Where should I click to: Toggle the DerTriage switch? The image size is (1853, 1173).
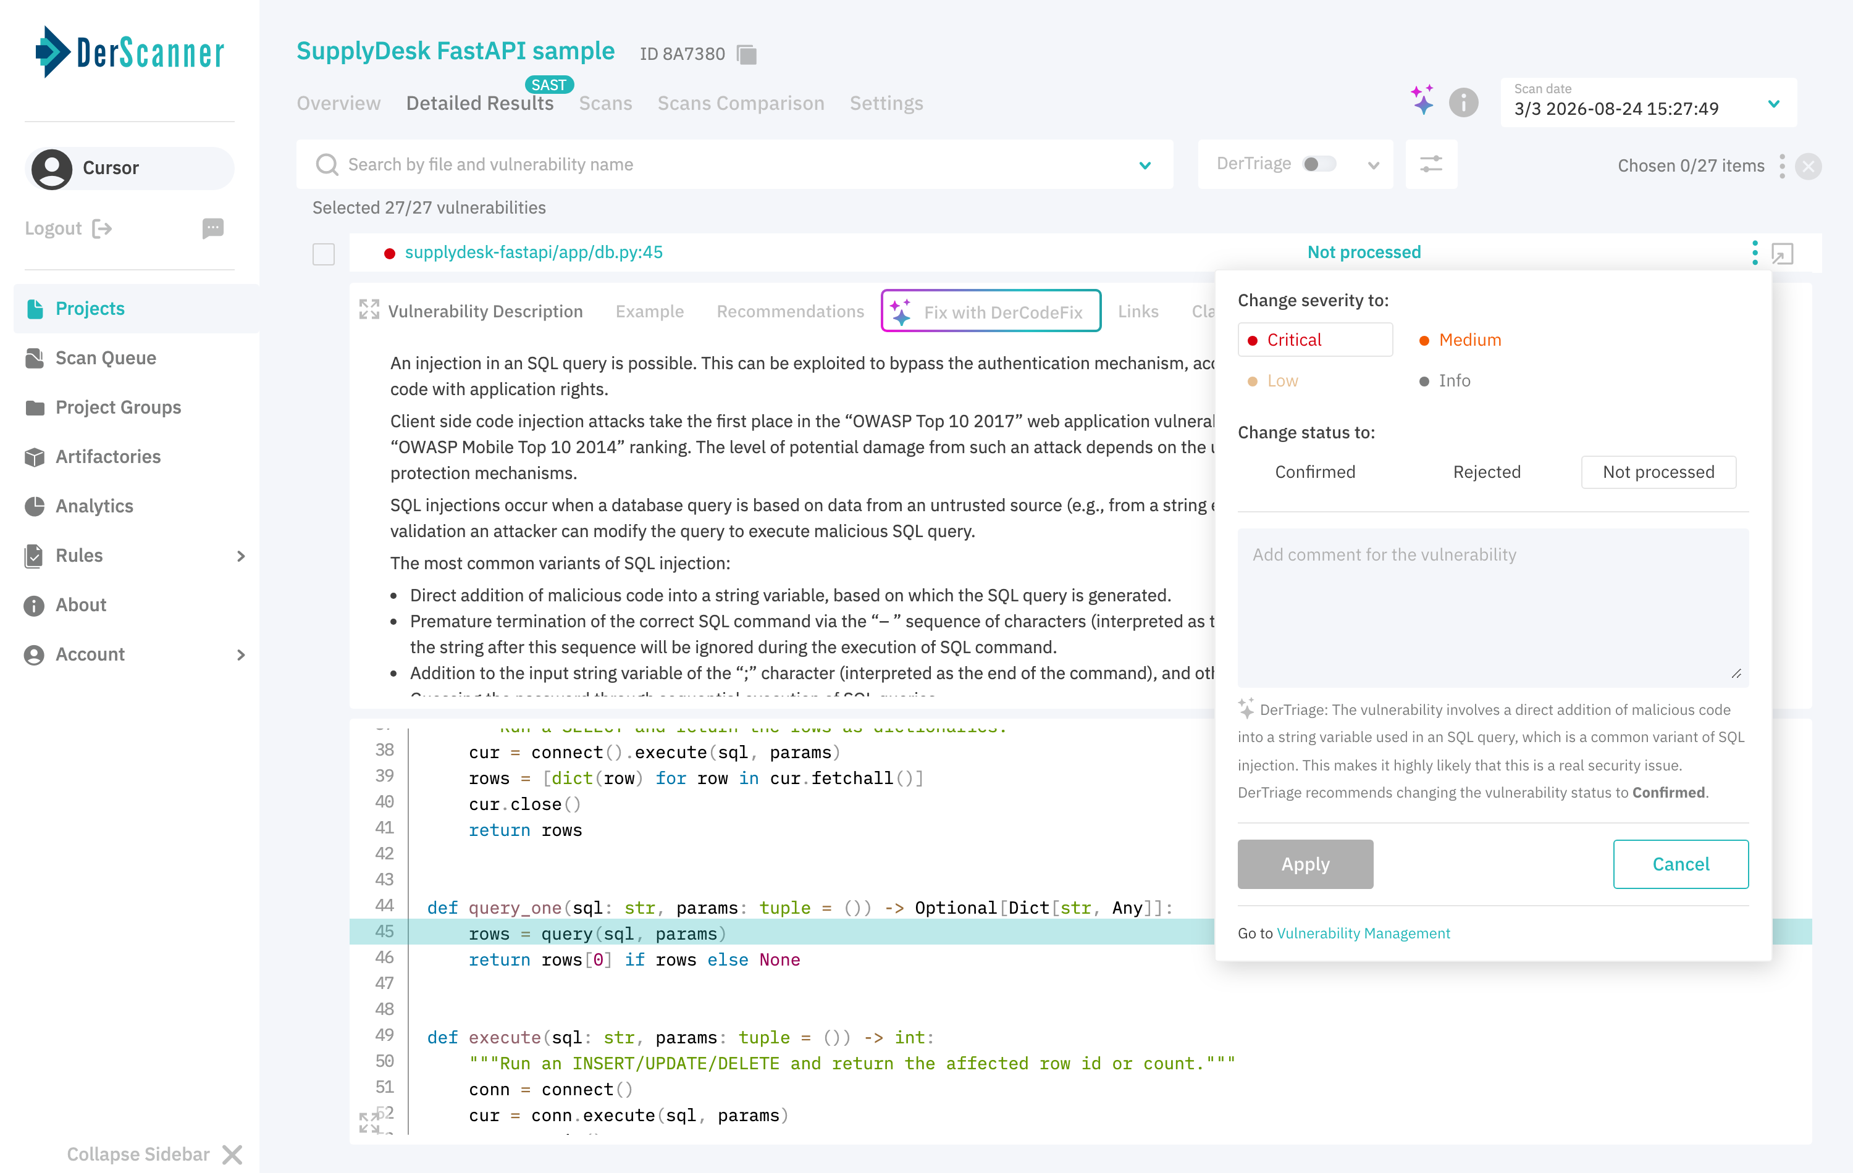coord(1319,164)
